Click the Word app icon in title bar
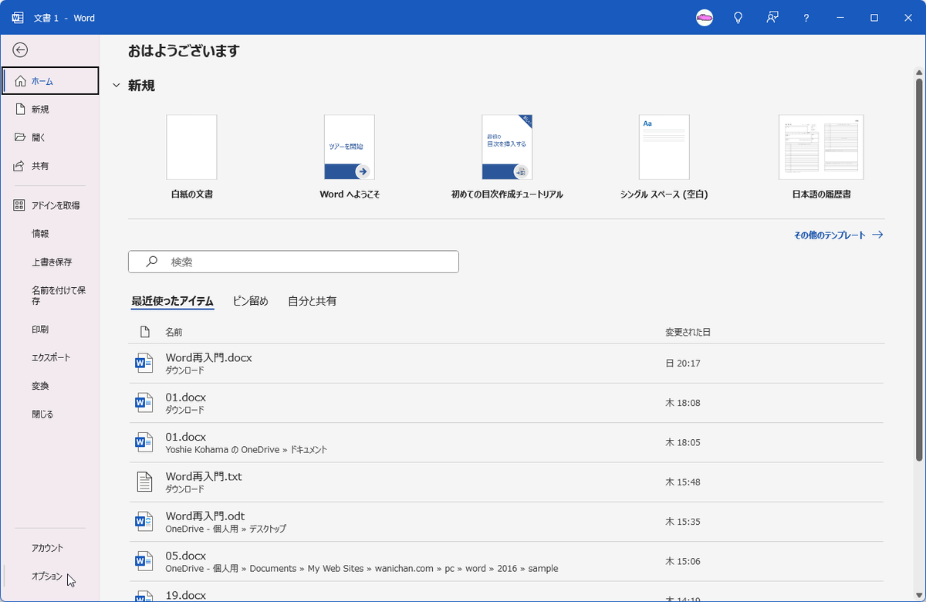This screenshot has height=602, width=926. pyautogui.click(x=18, y=18)
